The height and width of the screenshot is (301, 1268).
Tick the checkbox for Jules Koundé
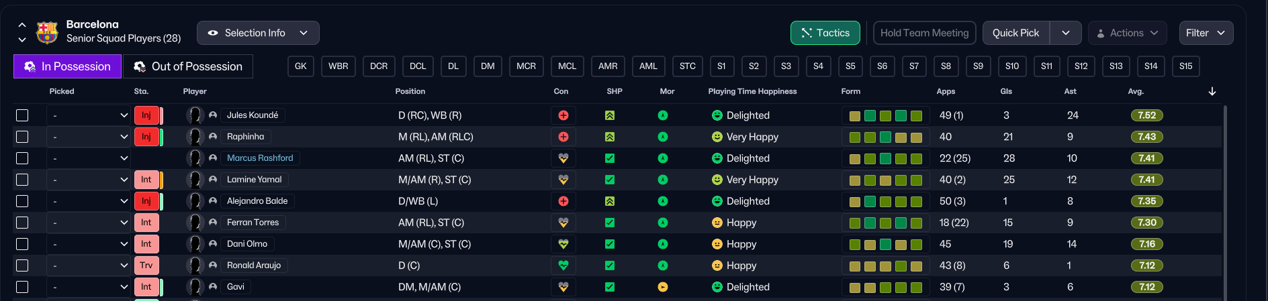point(22,115)
